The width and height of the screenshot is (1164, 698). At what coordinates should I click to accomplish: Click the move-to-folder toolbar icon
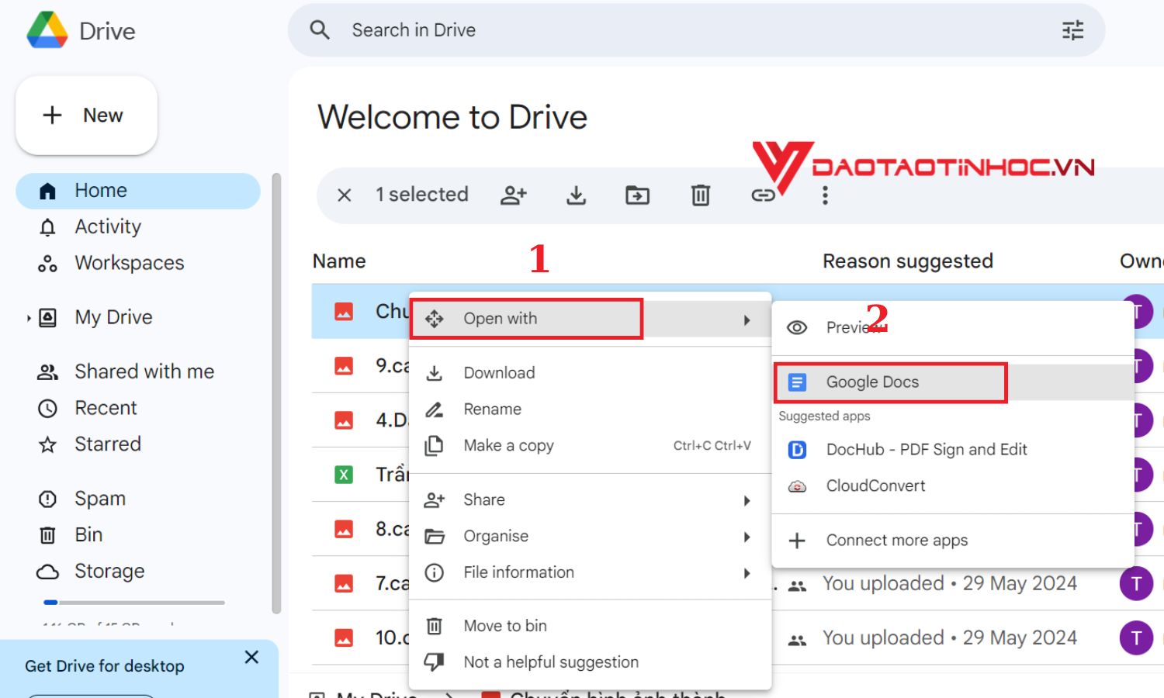click(638, 195)
